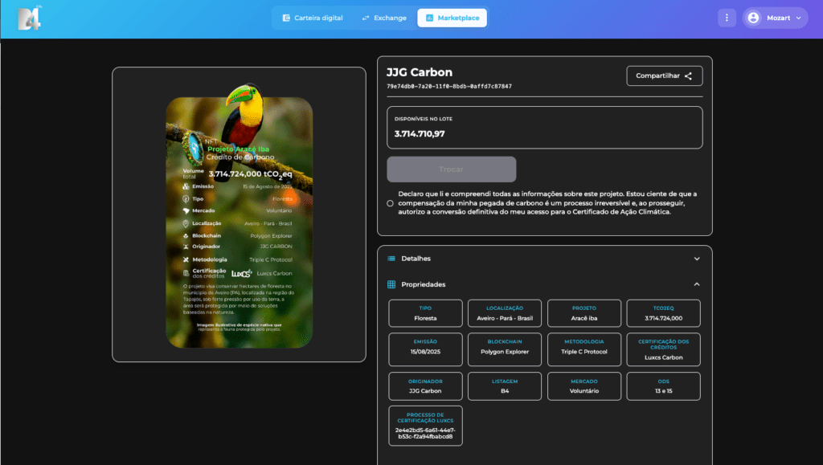Click the TCO2EQ 3.714.724,000 card
Image resolution: width=823 pixels, height=465 pixels.
[663, 313]
